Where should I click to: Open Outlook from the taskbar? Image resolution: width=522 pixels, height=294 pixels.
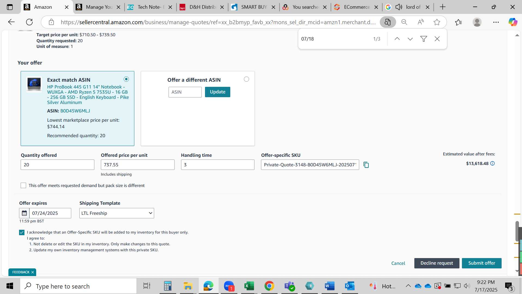[350, 286]
